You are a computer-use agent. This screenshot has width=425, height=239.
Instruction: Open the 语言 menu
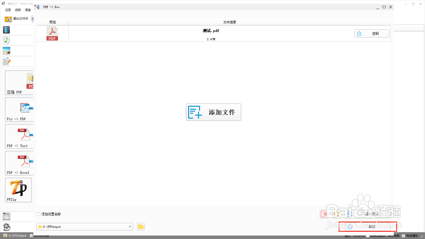(x=28, y=10)
